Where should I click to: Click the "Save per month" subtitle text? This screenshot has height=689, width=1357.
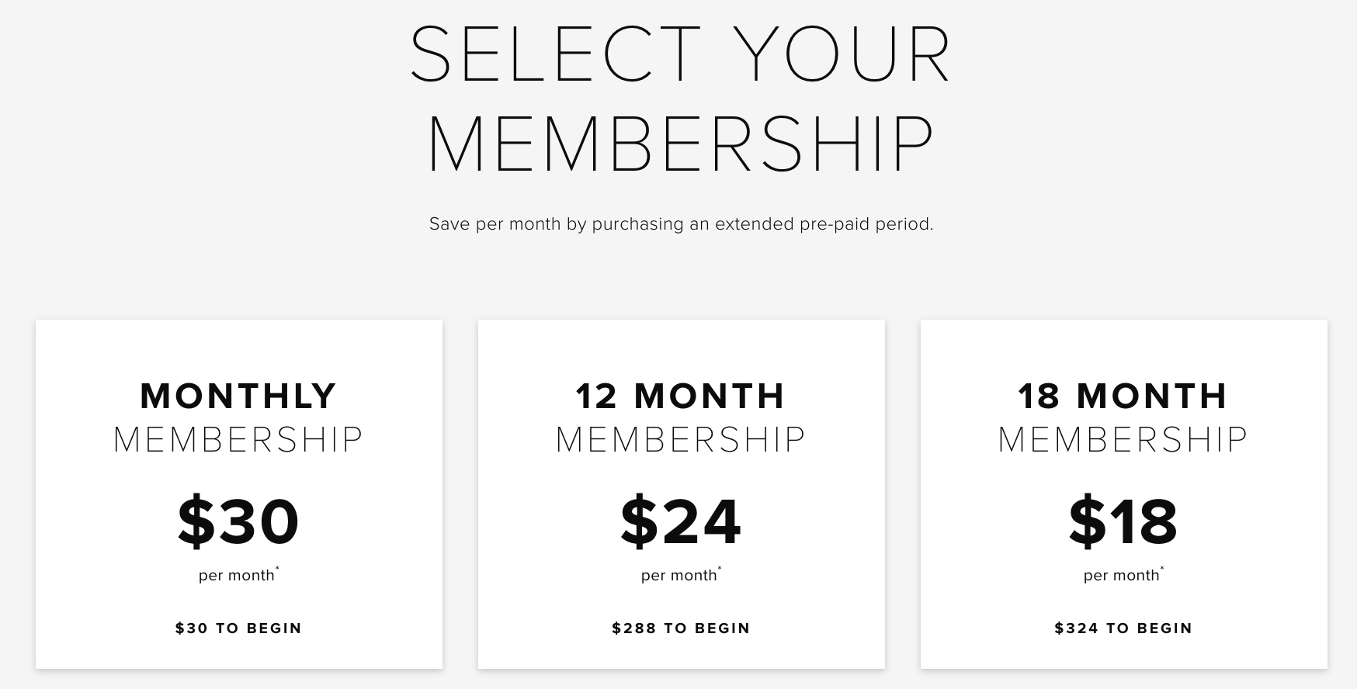coord(681,224)
